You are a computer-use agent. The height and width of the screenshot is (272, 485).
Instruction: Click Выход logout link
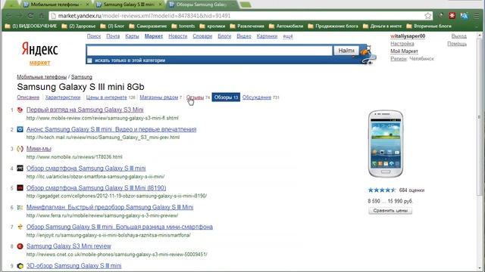(x=458, y=36)
